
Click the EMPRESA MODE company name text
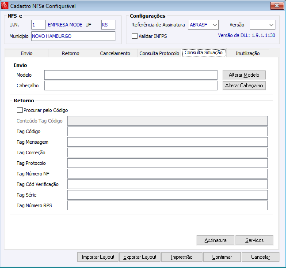tap(65, 25)
